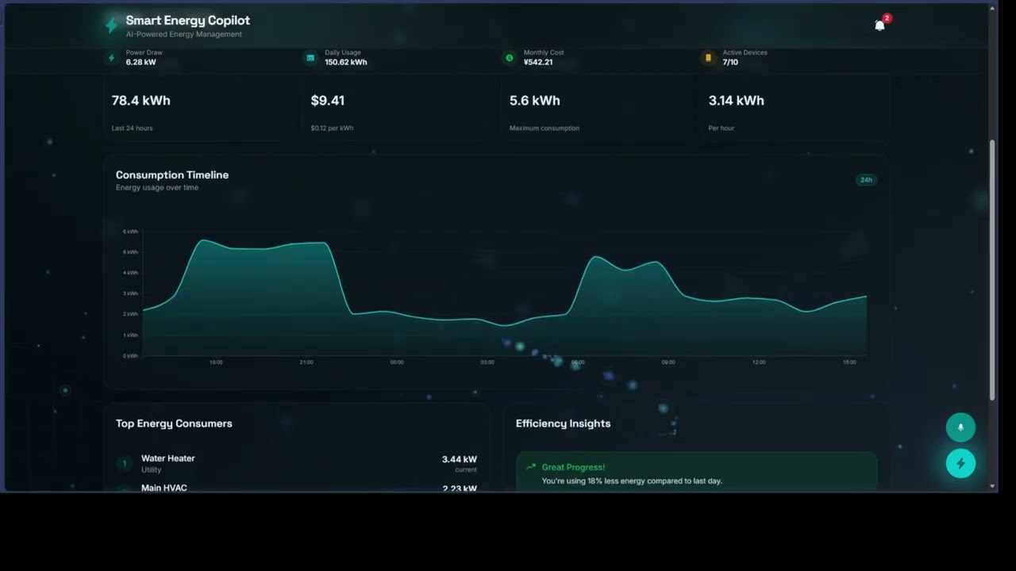The width and height of the screenshot is (1016, 571).
Task: Click the 21:00 timeline axis label
Action: pyautogui.click(x=306, y=362)
